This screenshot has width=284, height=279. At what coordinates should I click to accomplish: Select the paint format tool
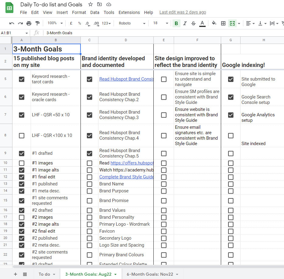click(x=37, y=23)
